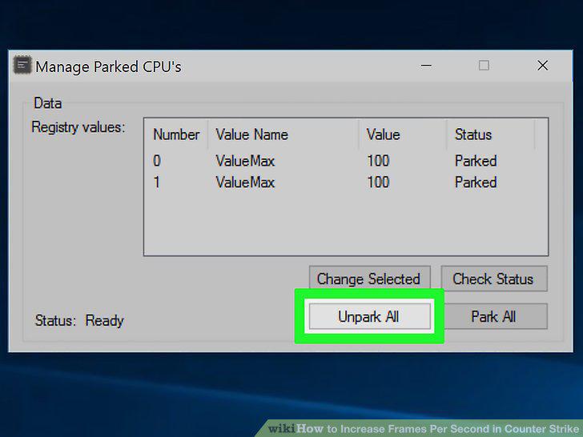Image resolution: width=583 pixels, height=437 pixels.
Task: Click the Unpark All button
Action: pos(370,317)
